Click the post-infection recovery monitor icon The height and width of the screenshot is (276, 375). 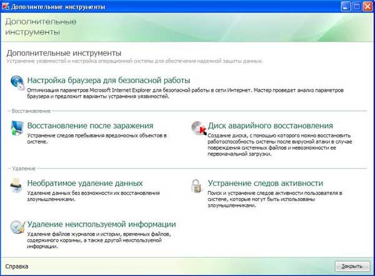click(17, 128)
